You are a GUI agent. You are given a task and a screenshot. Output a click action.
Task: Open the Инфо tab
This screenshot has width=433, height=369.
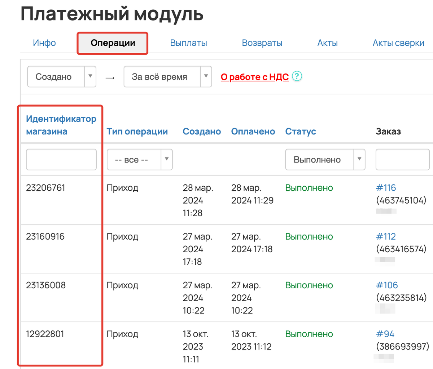[44, 43]
